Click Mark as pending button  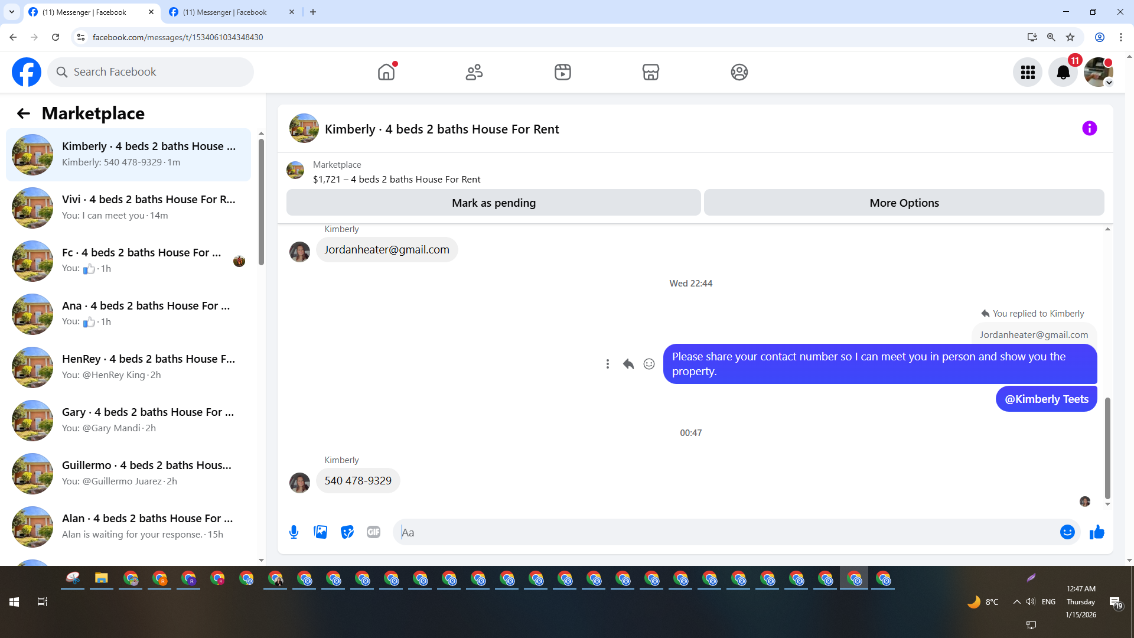point(493,203)
